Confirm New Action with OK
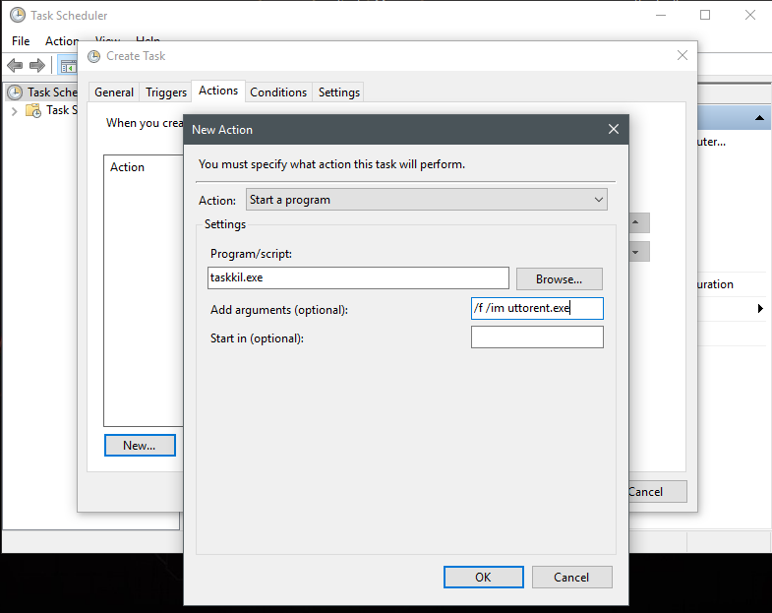The height and width of the screenshot is (613, 772). 483,577
